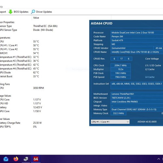This screenshot has width=163, height=163.
Task: Click the Driver Updates magnifier icon
Action: pos(33,12)
